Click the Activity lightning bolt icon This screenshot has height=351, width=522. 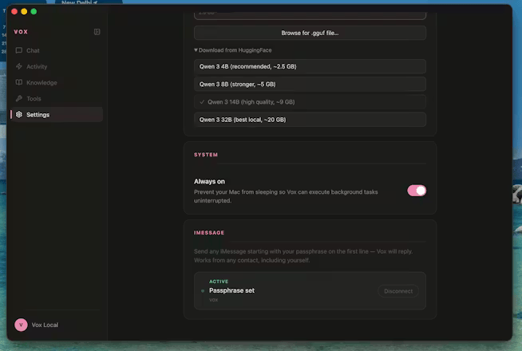click(19, 66)
